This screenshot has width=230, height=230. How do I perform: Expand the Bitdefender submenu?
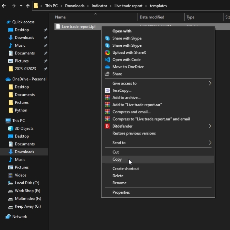(158, 126)
